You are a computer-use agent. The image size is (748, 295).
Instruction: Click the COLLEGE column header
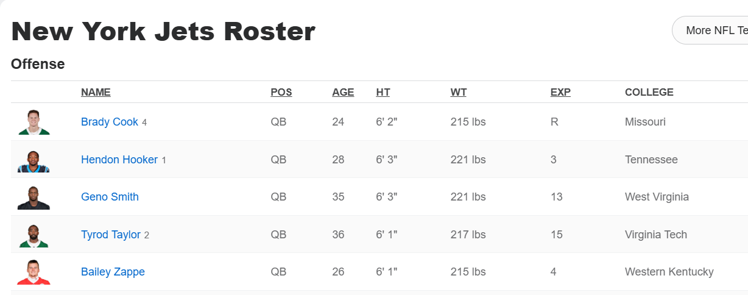[x=649, y=93]
